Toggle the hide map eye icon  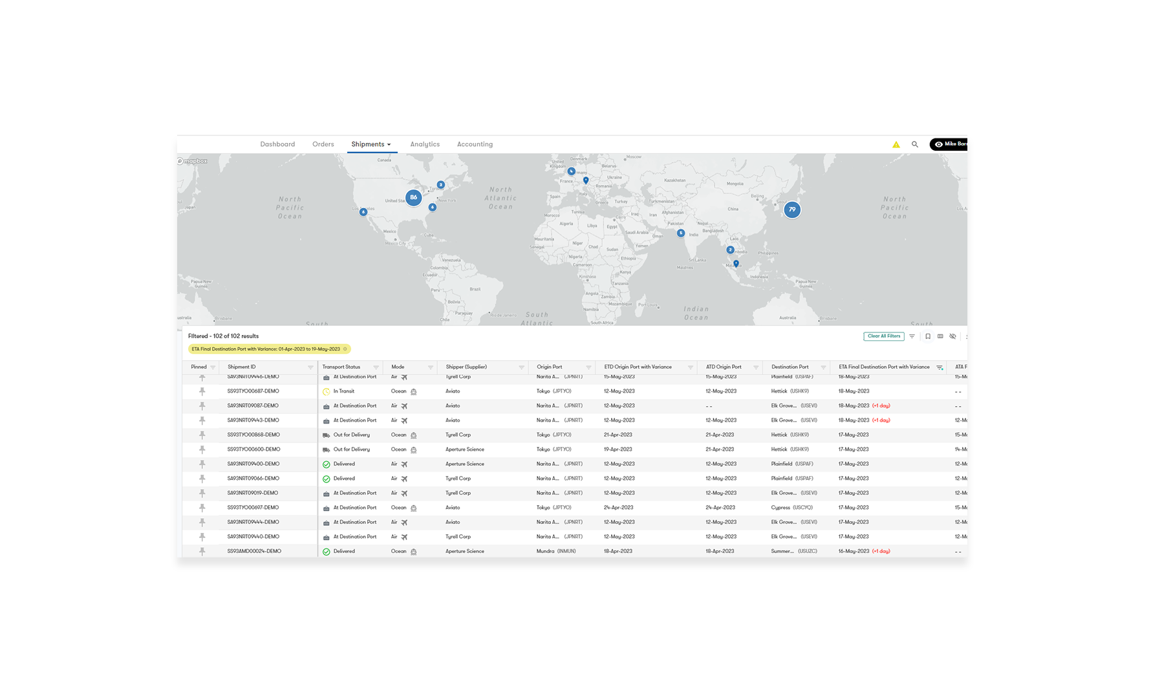[952, 336]
